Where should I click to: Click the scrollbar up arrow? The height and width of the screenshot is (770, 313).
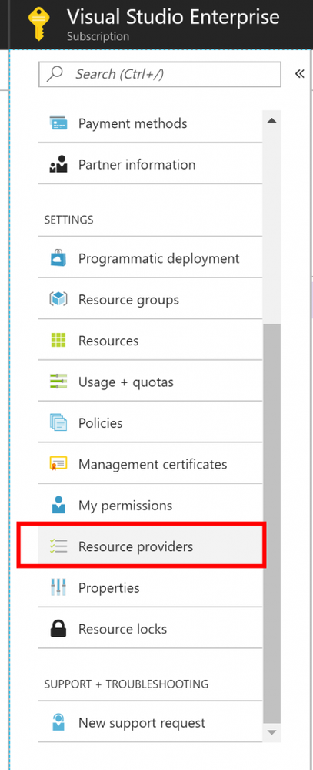tap(271, 120)
